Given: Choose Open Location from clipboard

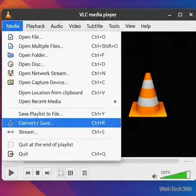Looking at the screenshot, I should pos(62,92).
